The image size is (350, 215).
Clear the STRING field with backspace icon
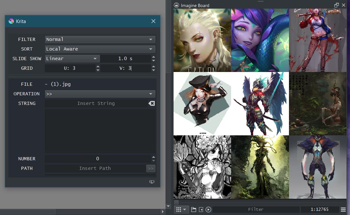152,103
